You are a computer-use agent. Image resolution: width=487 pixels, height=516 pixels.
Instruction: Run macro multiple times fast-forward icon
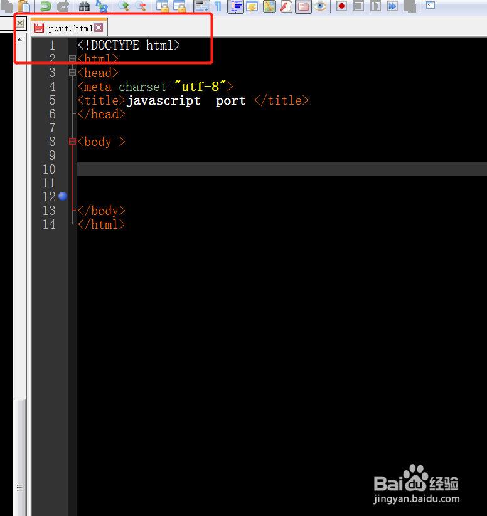click(x=392, y=6)
